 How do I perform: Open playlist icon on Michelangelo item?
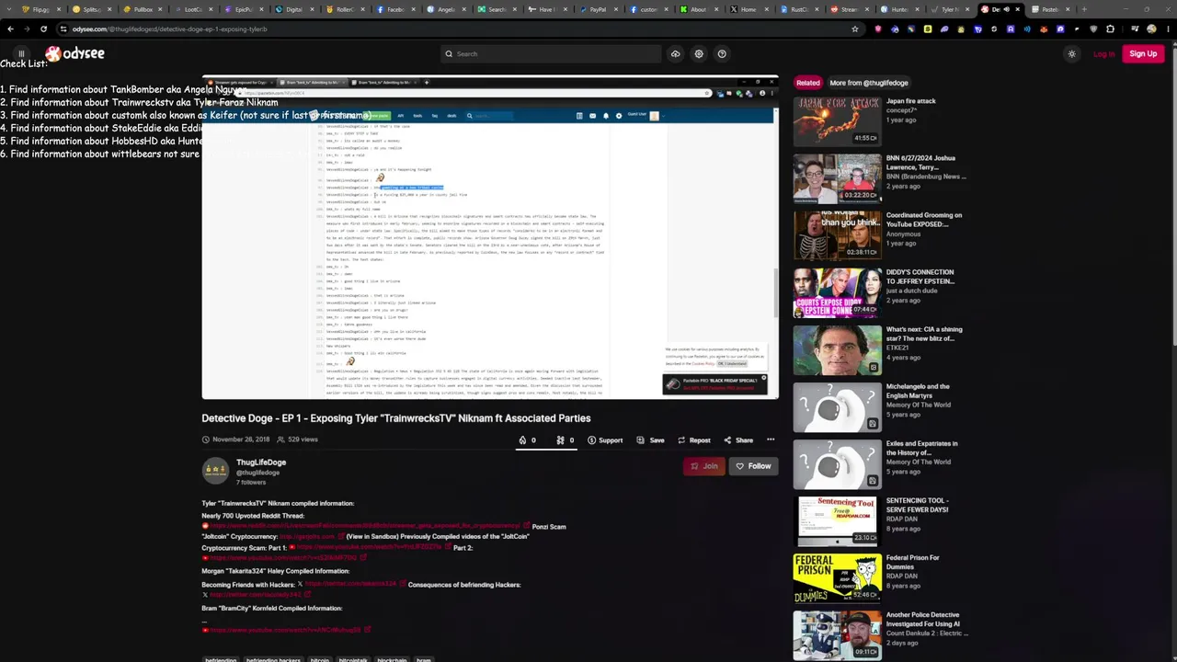point(873,424)
